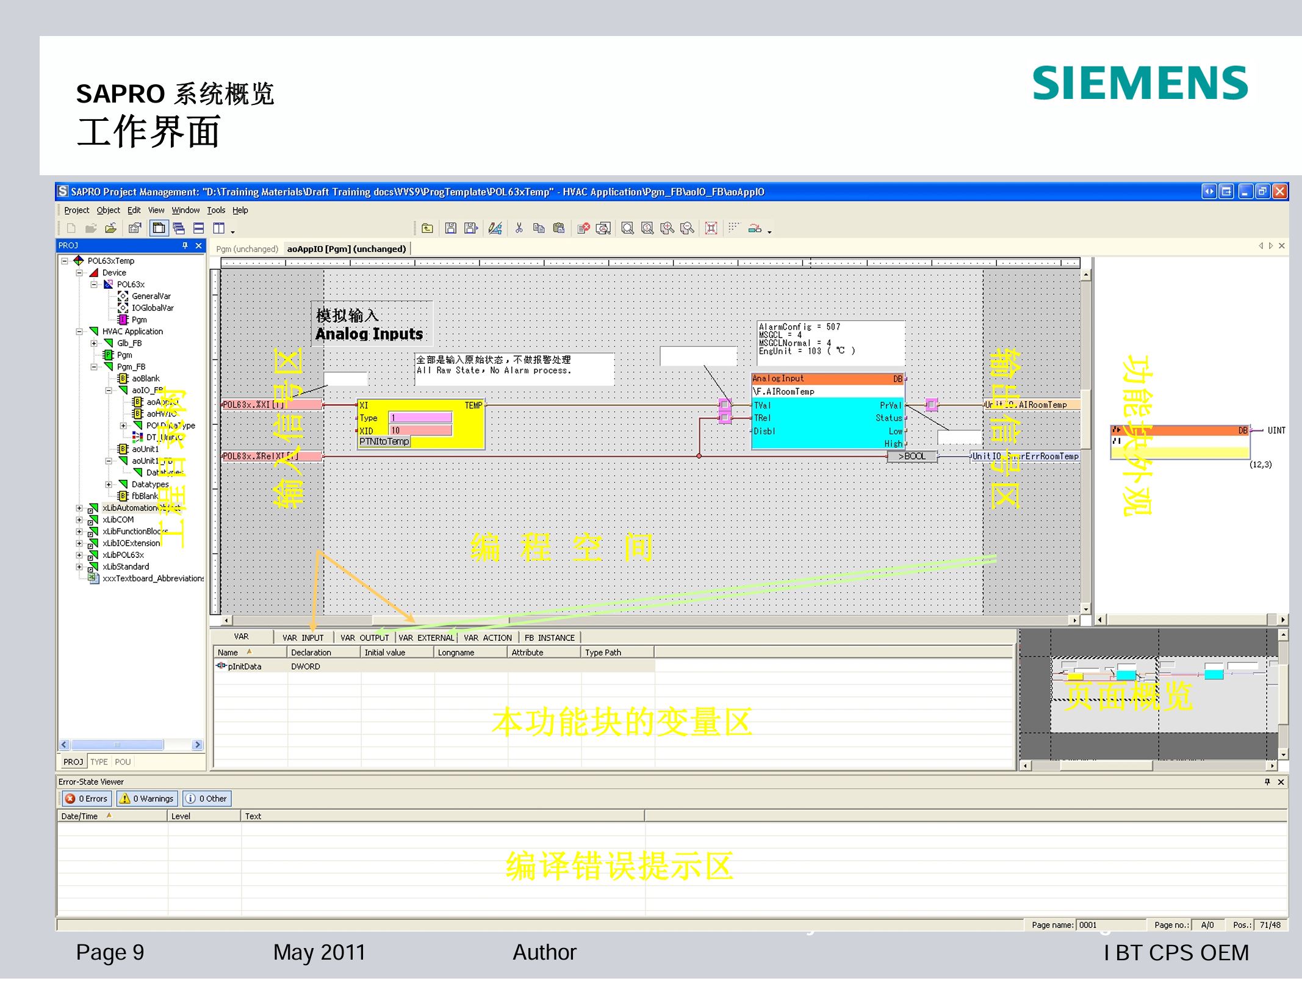This screenshot has height=981, width=1302.
Task: Expand the Glb_FB folder node
Action: [x=94, y=343]
